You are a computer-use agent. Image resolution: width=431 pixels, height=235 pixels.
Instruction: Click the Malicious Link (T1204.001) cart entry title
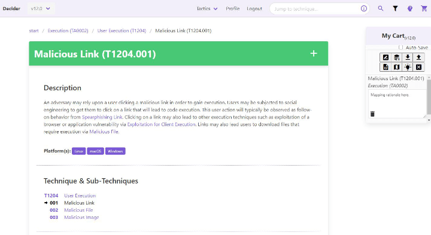[396, 78]
